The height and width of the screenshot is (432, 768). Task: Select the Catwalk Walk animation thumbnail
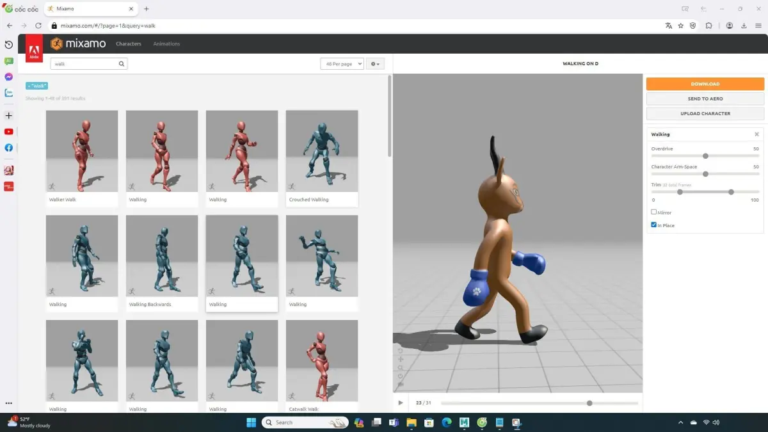[322, 361]
